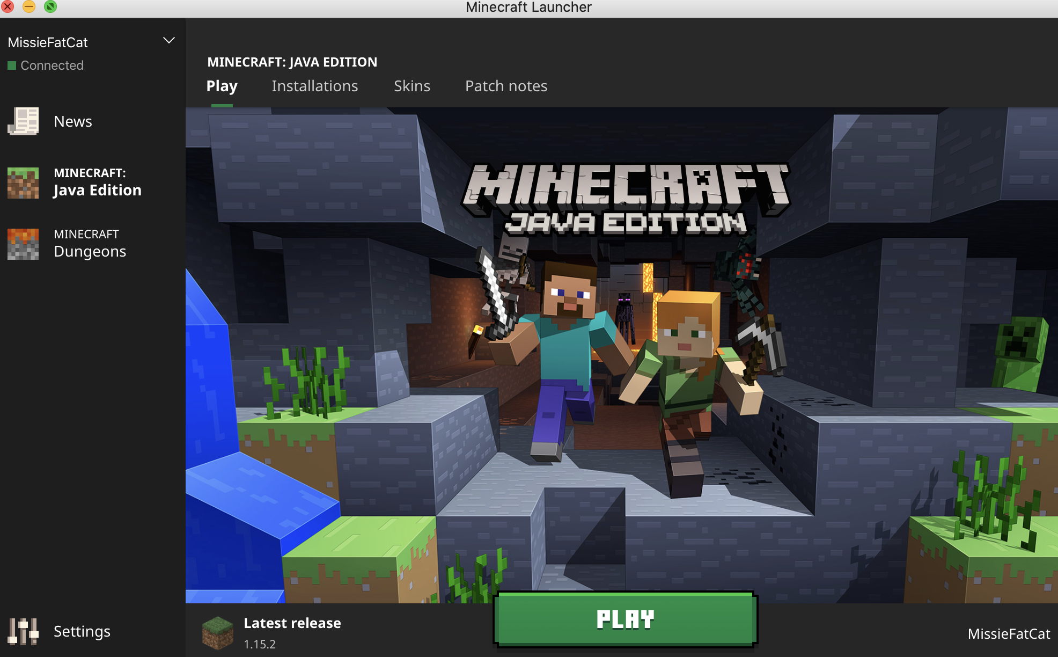Open Settings from the sidebar
Image resolution: width=1058 pixels, height=657 pixels.
(82, 631)
